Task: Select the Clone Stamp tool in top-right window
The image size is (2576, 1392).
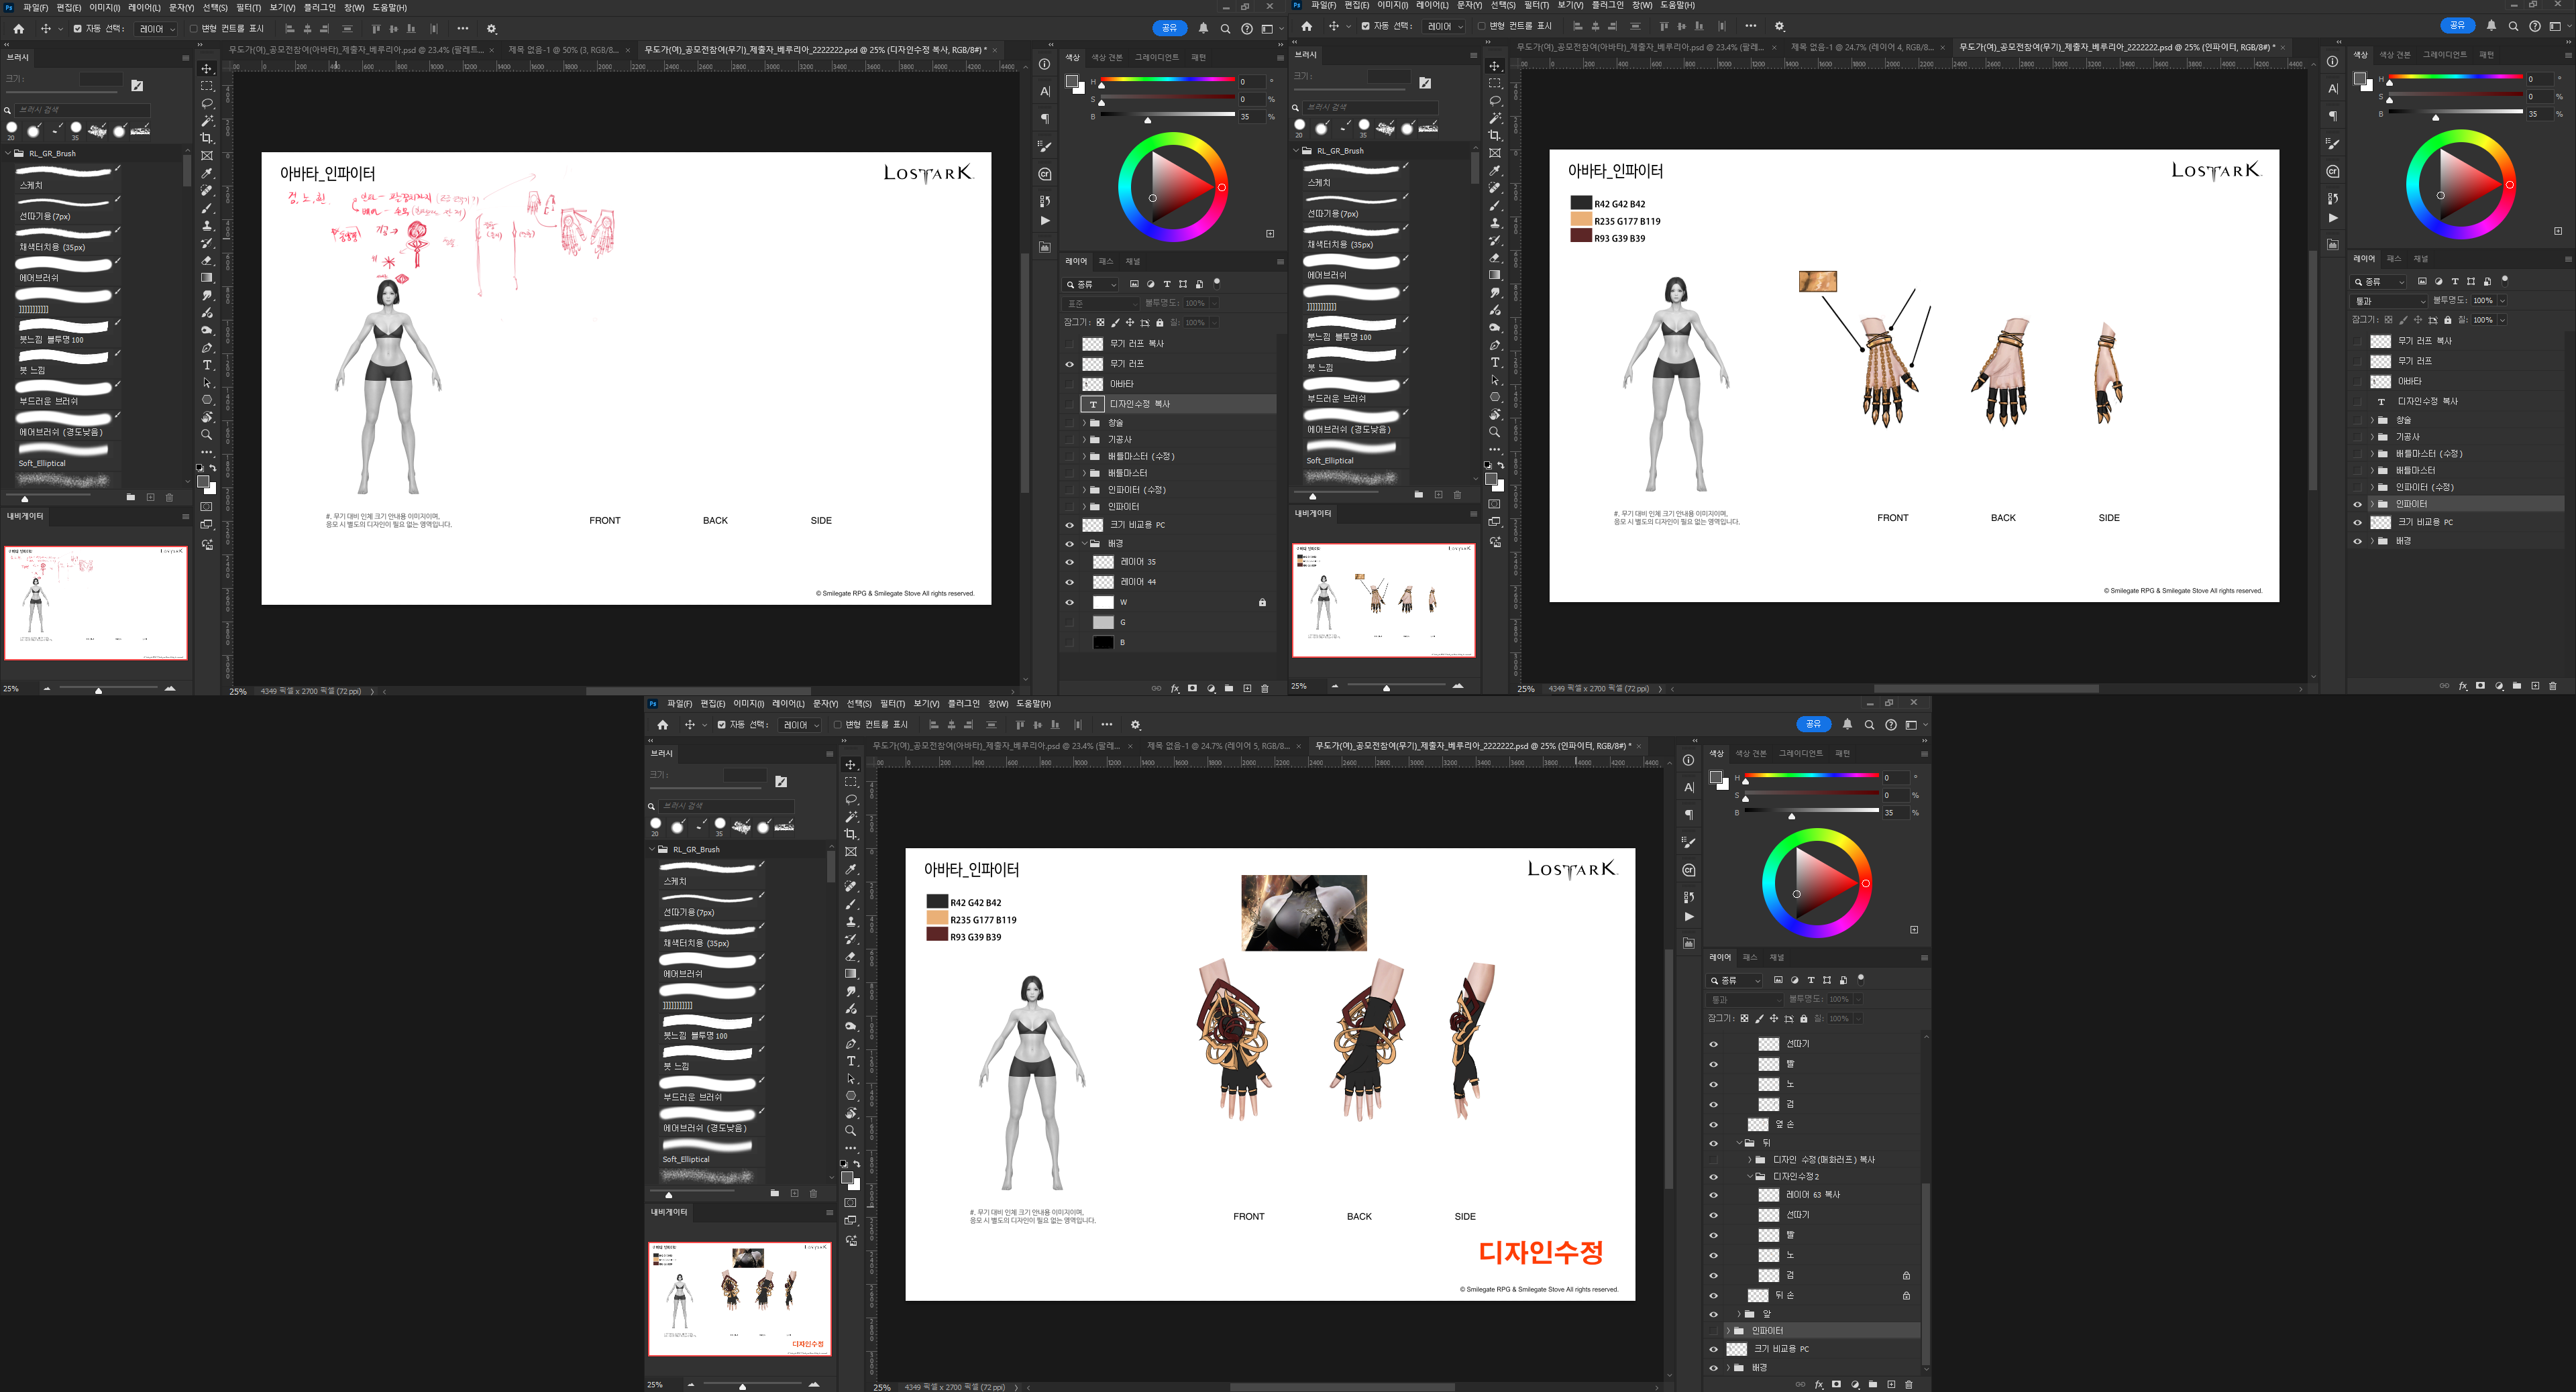Action: tap(1495, 223)
